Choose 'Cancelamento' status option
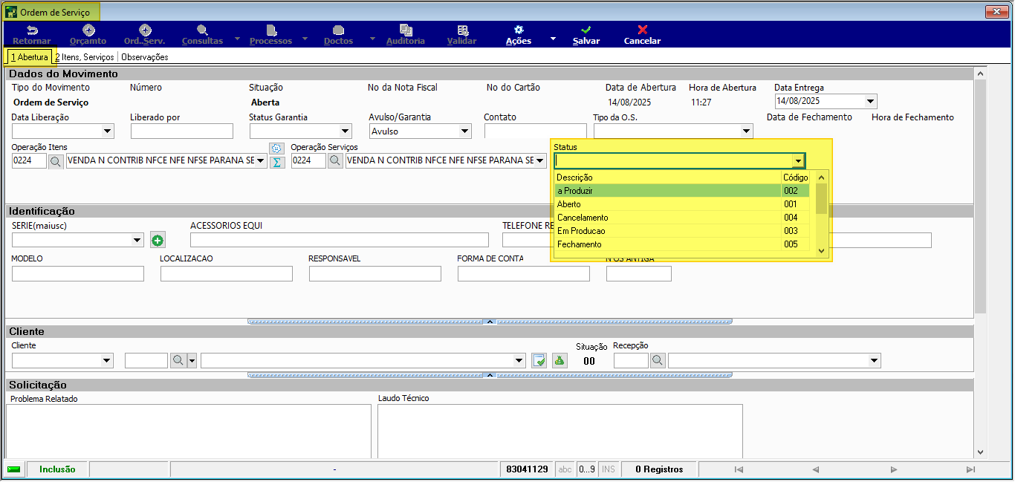 pos(683,218)
